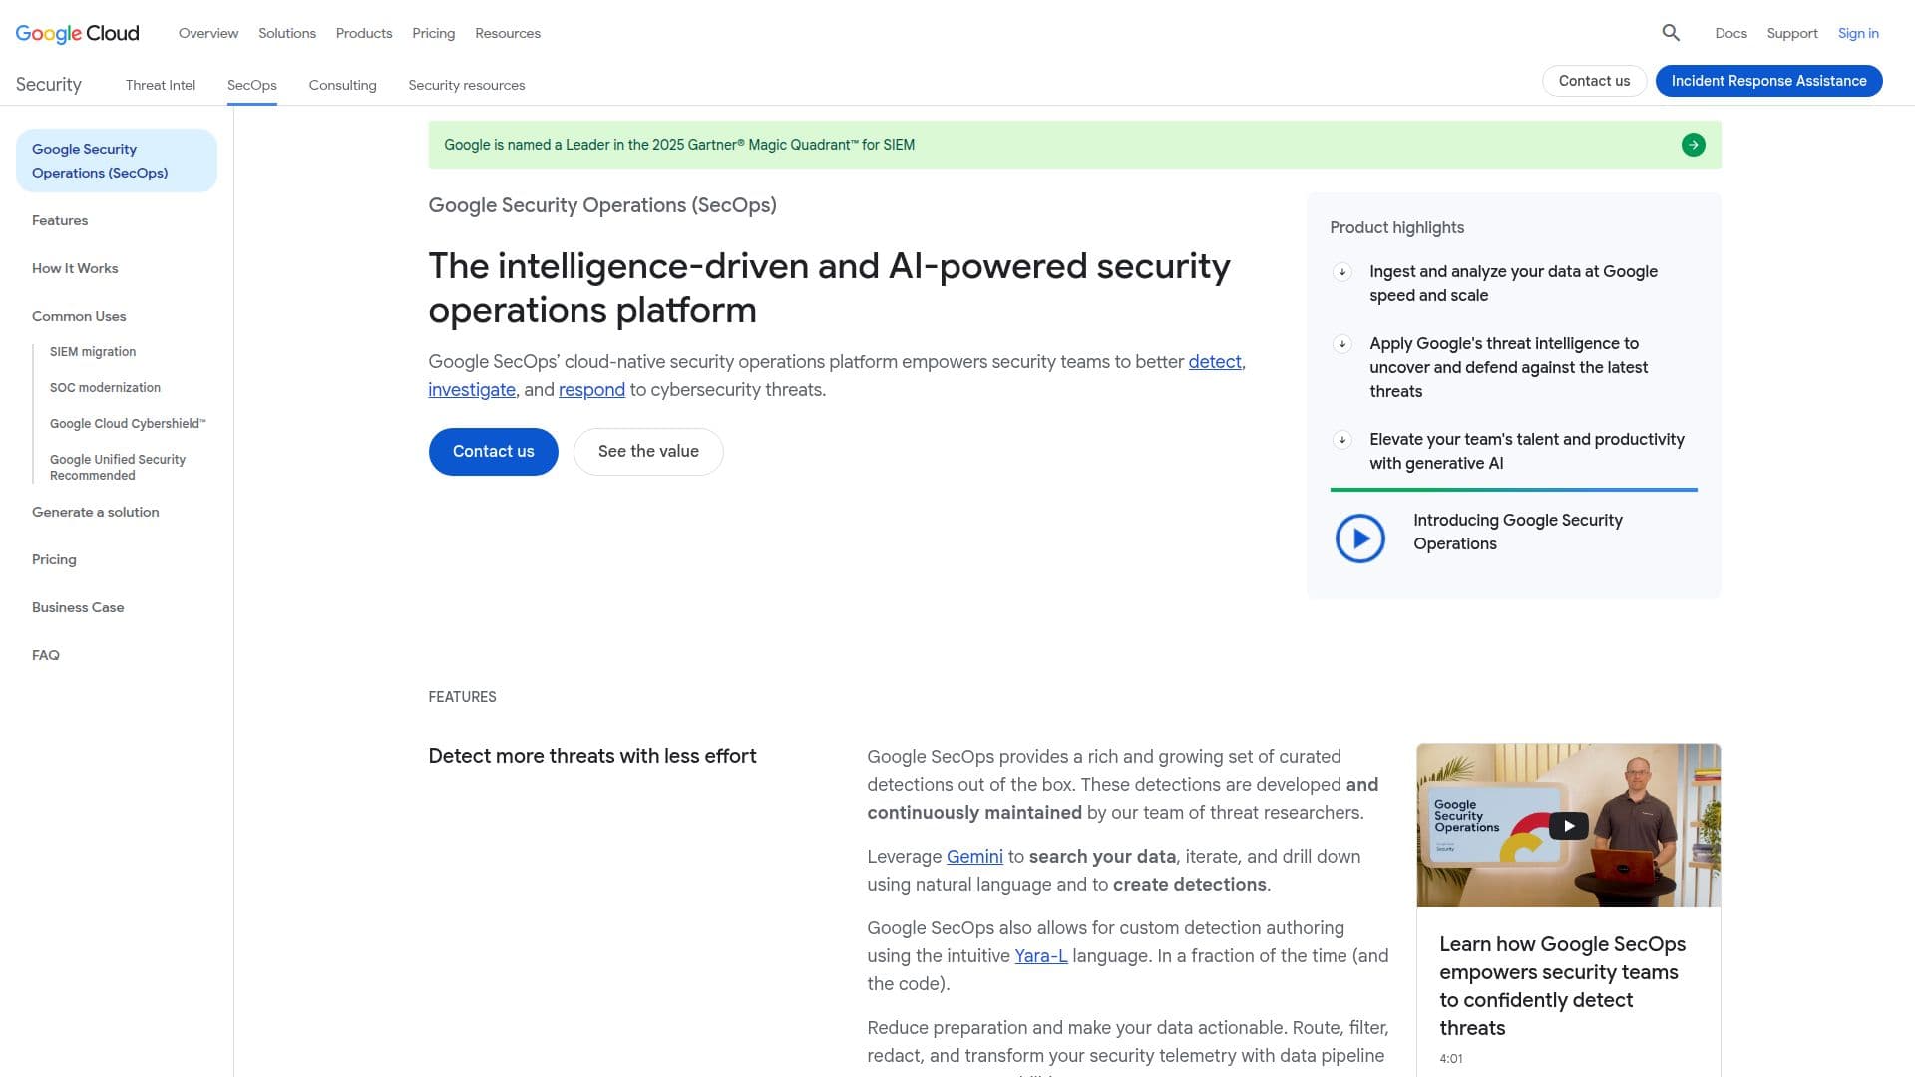The image size is (1915, 1077).
Task: Go to Common Uses in sidebar
Action: pos(79,316)
